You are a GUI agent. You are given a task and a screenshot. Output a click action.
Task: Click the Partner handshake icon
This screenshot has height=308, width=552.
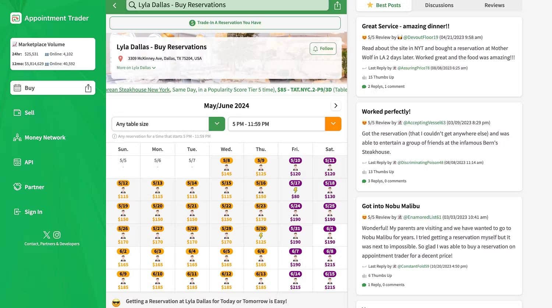point(17,187)
